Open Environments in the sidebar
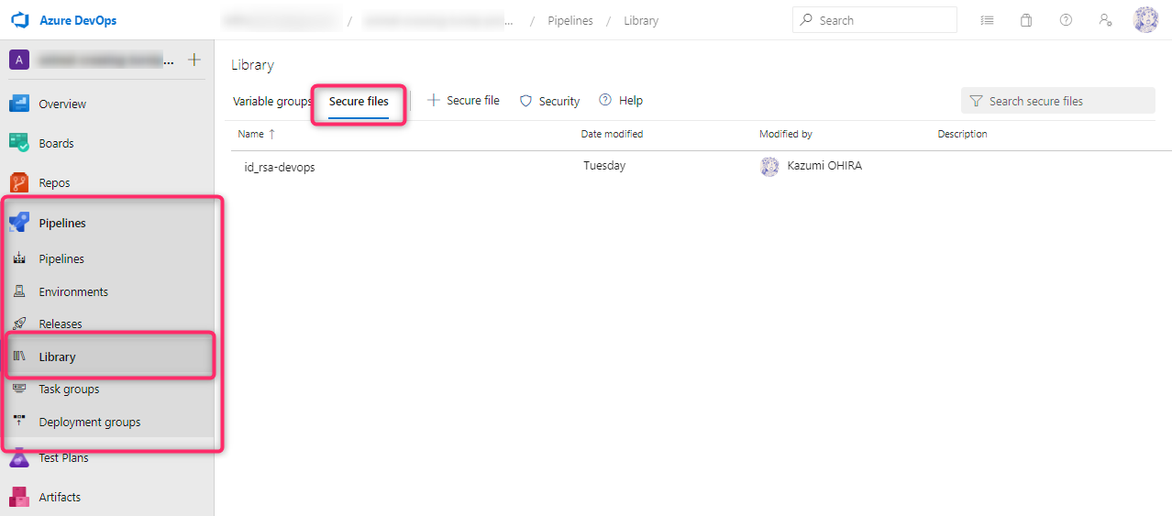Image resolution: width=1172 pixels, height=516 pixels. [x=73, y=292]
